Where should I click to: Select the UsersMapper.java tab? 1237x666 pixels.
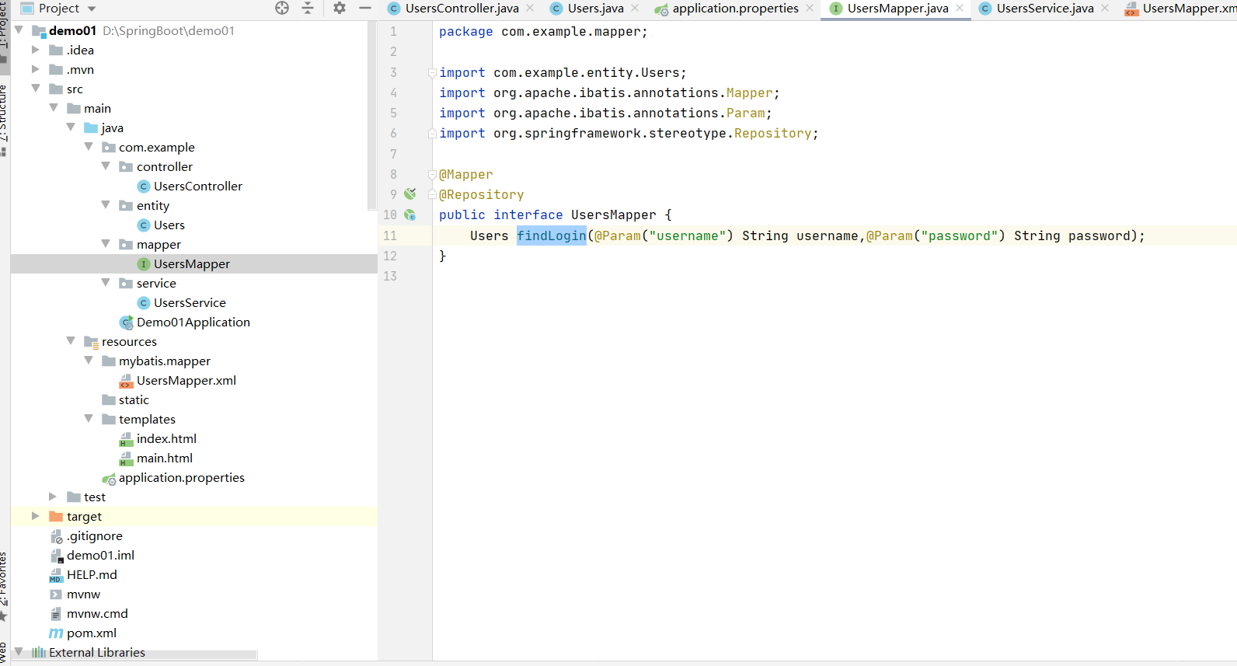pos(897,8)
